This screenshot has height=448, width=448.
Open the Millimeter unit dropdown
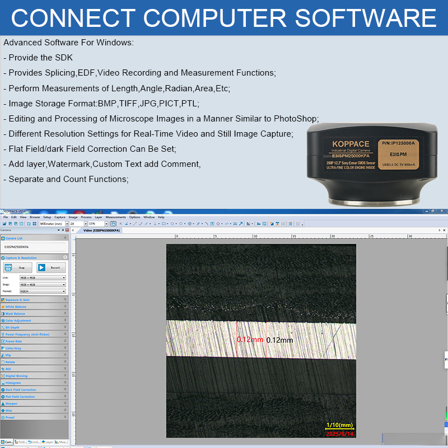(x=53, y=223)
